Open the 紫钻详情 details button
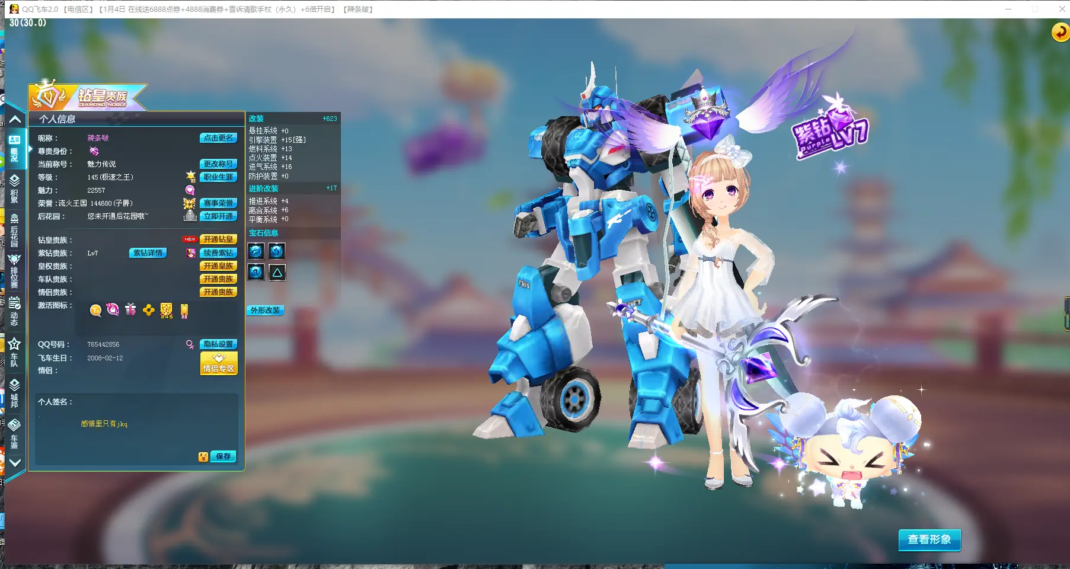The width and height of the screenshot is (1070, 569). [x=148, y=253]
